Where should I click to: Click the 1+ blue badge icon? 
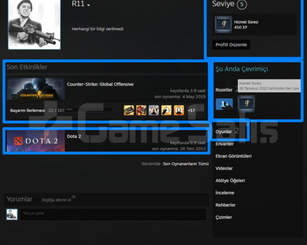(x=224, y=104)
